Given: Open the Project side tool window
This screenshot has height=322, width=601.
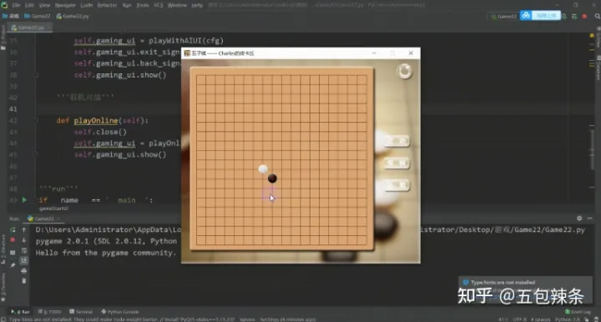Looking at the screenshot, I should (3, 38).
